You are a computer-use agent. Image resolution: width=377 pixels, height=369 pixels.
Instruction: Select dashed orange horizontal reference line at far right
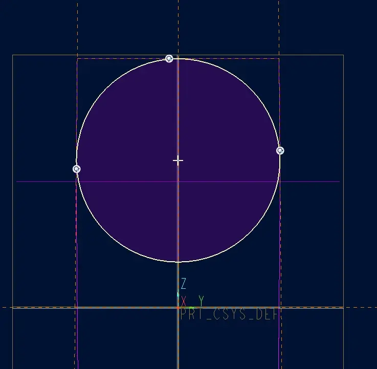click(x=360, y=307)
